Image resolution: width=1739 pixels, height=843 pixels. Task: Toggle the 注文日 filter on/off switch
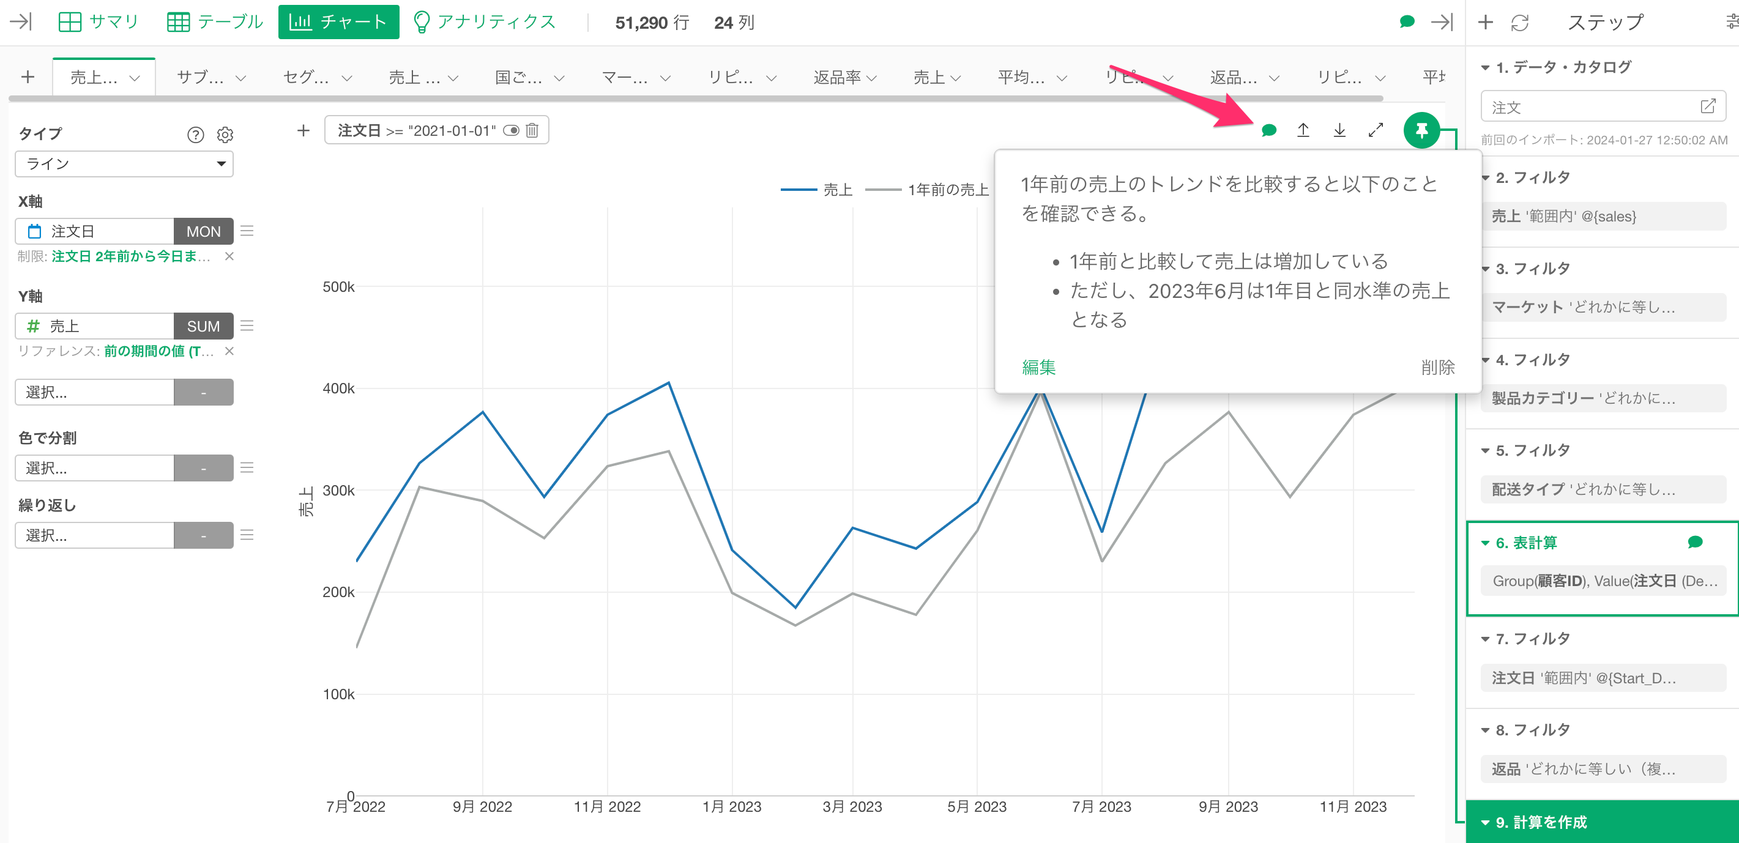(x=511, y=130)
